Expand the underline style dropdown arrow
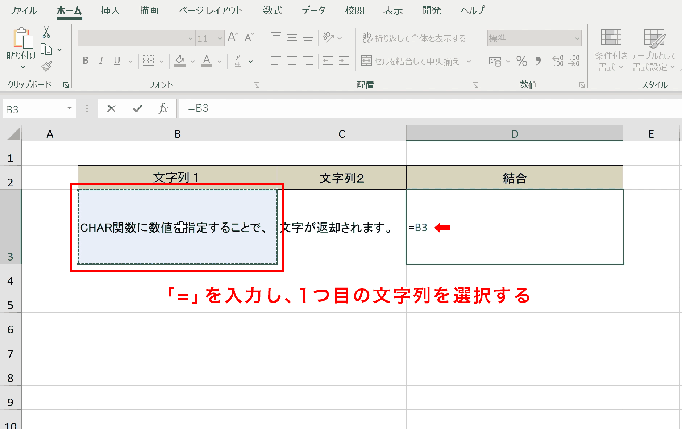The height and width of the screenshot is (429, 682). 130,61
